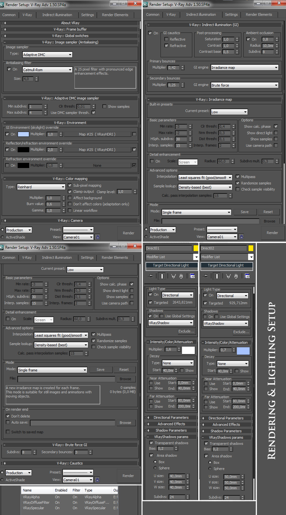
Task: Open Indirect illumination tab in Brute force GI window
Action: point(57,257)
